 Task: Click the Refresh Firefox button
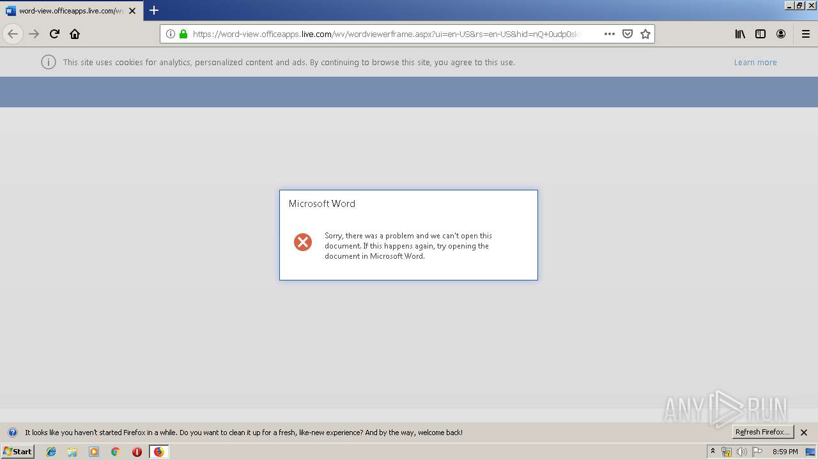pyautogui.click(x=762, y=432)
